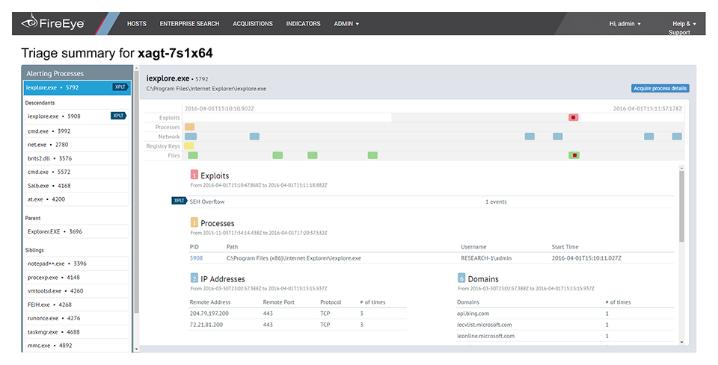This screenshot has height=365, width=718.
Task: Open SEH Overflow exploit row
Action: 432,202
